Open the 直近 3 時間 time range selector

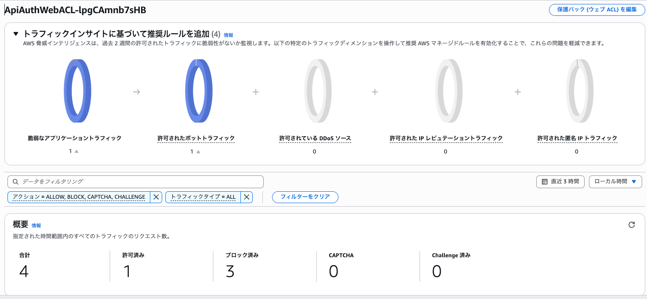click(x=560, y=182)
